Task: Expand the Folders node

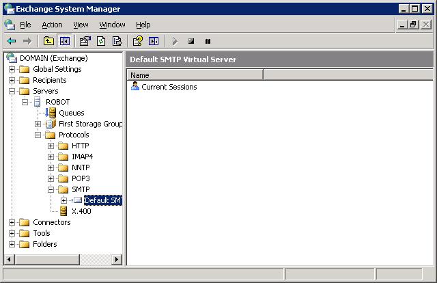Action: [x=12, y=244]
